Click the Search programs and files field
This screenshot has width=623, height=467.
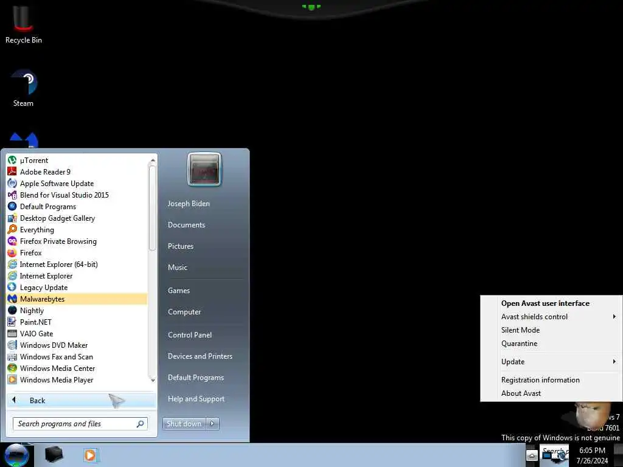80,424
